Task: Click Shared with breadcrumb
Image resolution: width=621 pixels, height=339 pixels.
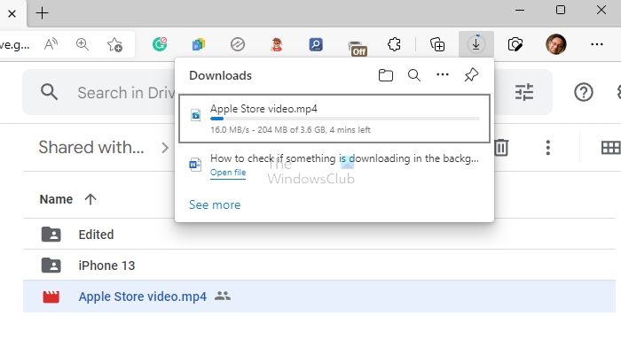Action: click(x=91, y=148)
